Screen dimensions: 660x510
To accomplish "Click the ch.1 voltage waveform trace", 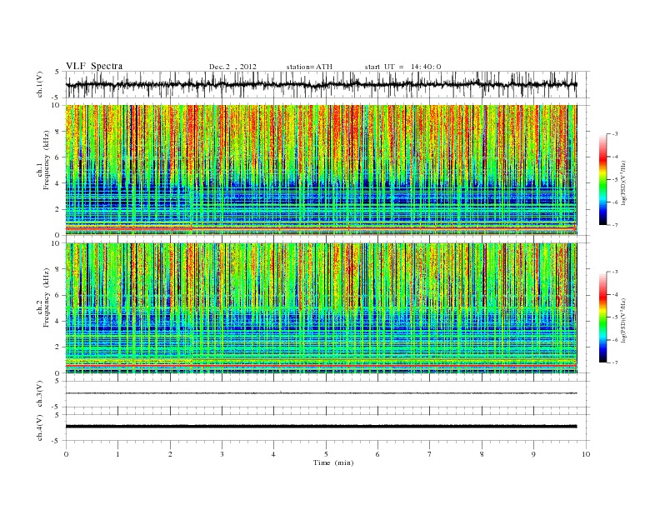I will tap(321, 84).
